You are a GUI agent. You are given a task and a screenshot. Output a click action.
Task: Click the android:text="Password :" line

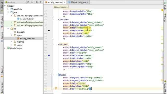click(x=77, y=28)
